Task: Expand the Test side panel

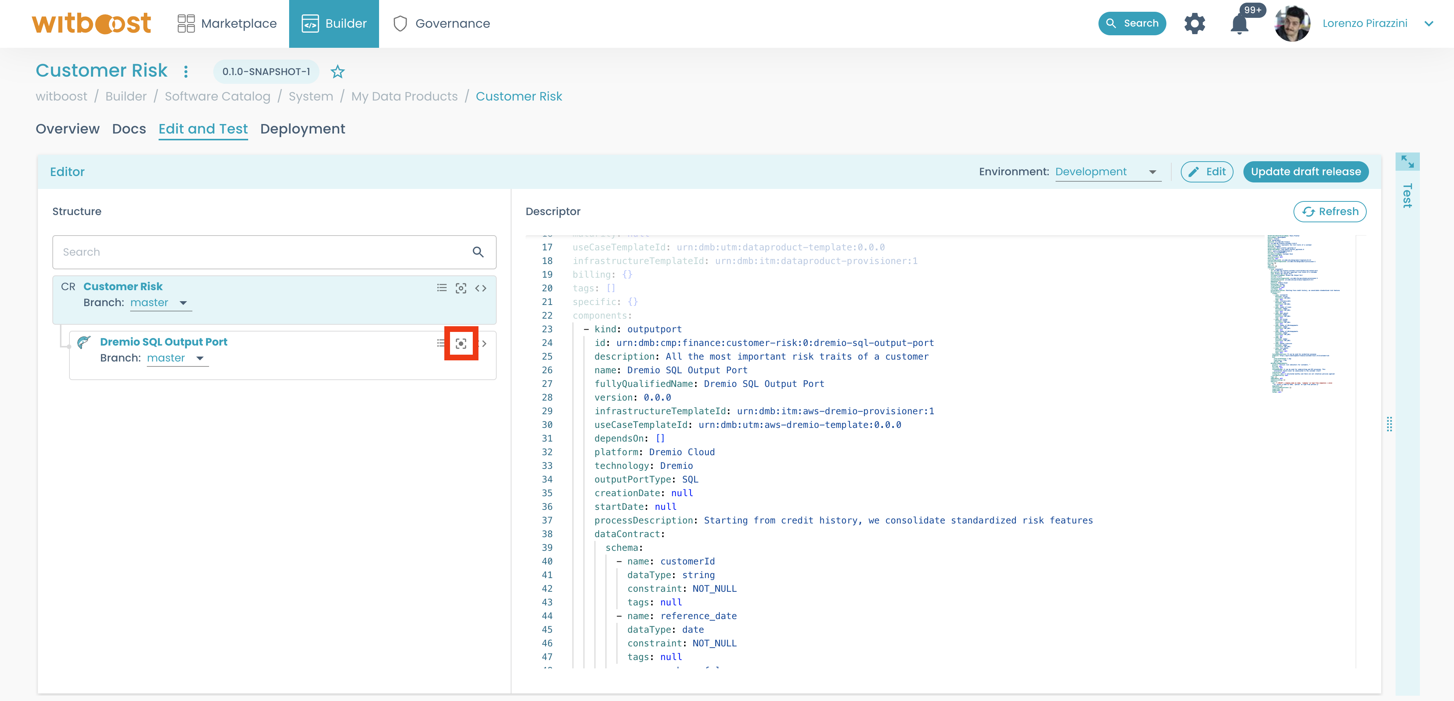Action: tap(1407, 163)
